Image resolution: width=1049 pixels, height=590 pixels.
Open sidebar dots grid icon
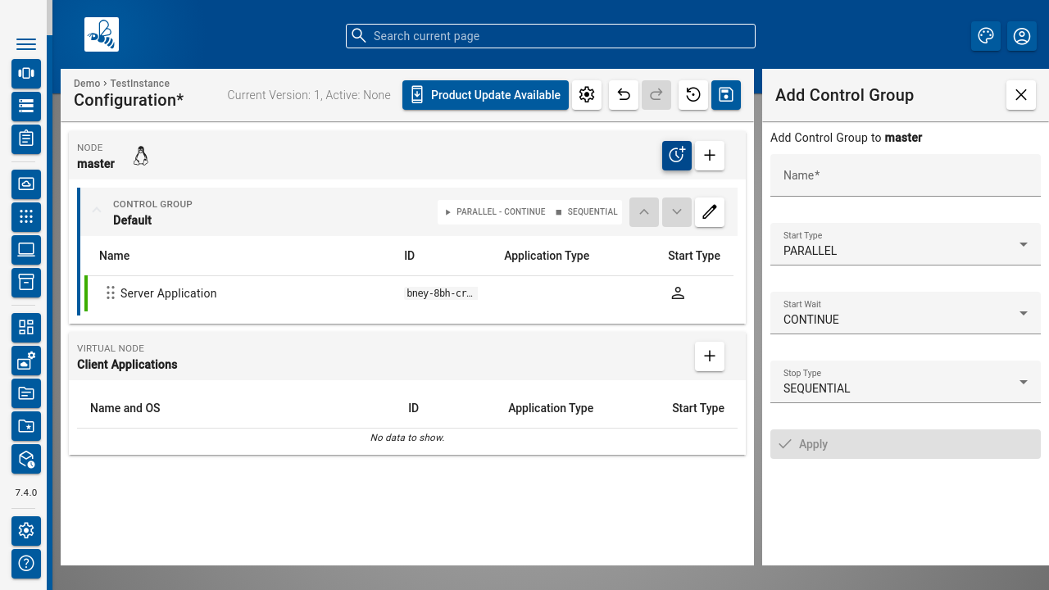point(26,217)
